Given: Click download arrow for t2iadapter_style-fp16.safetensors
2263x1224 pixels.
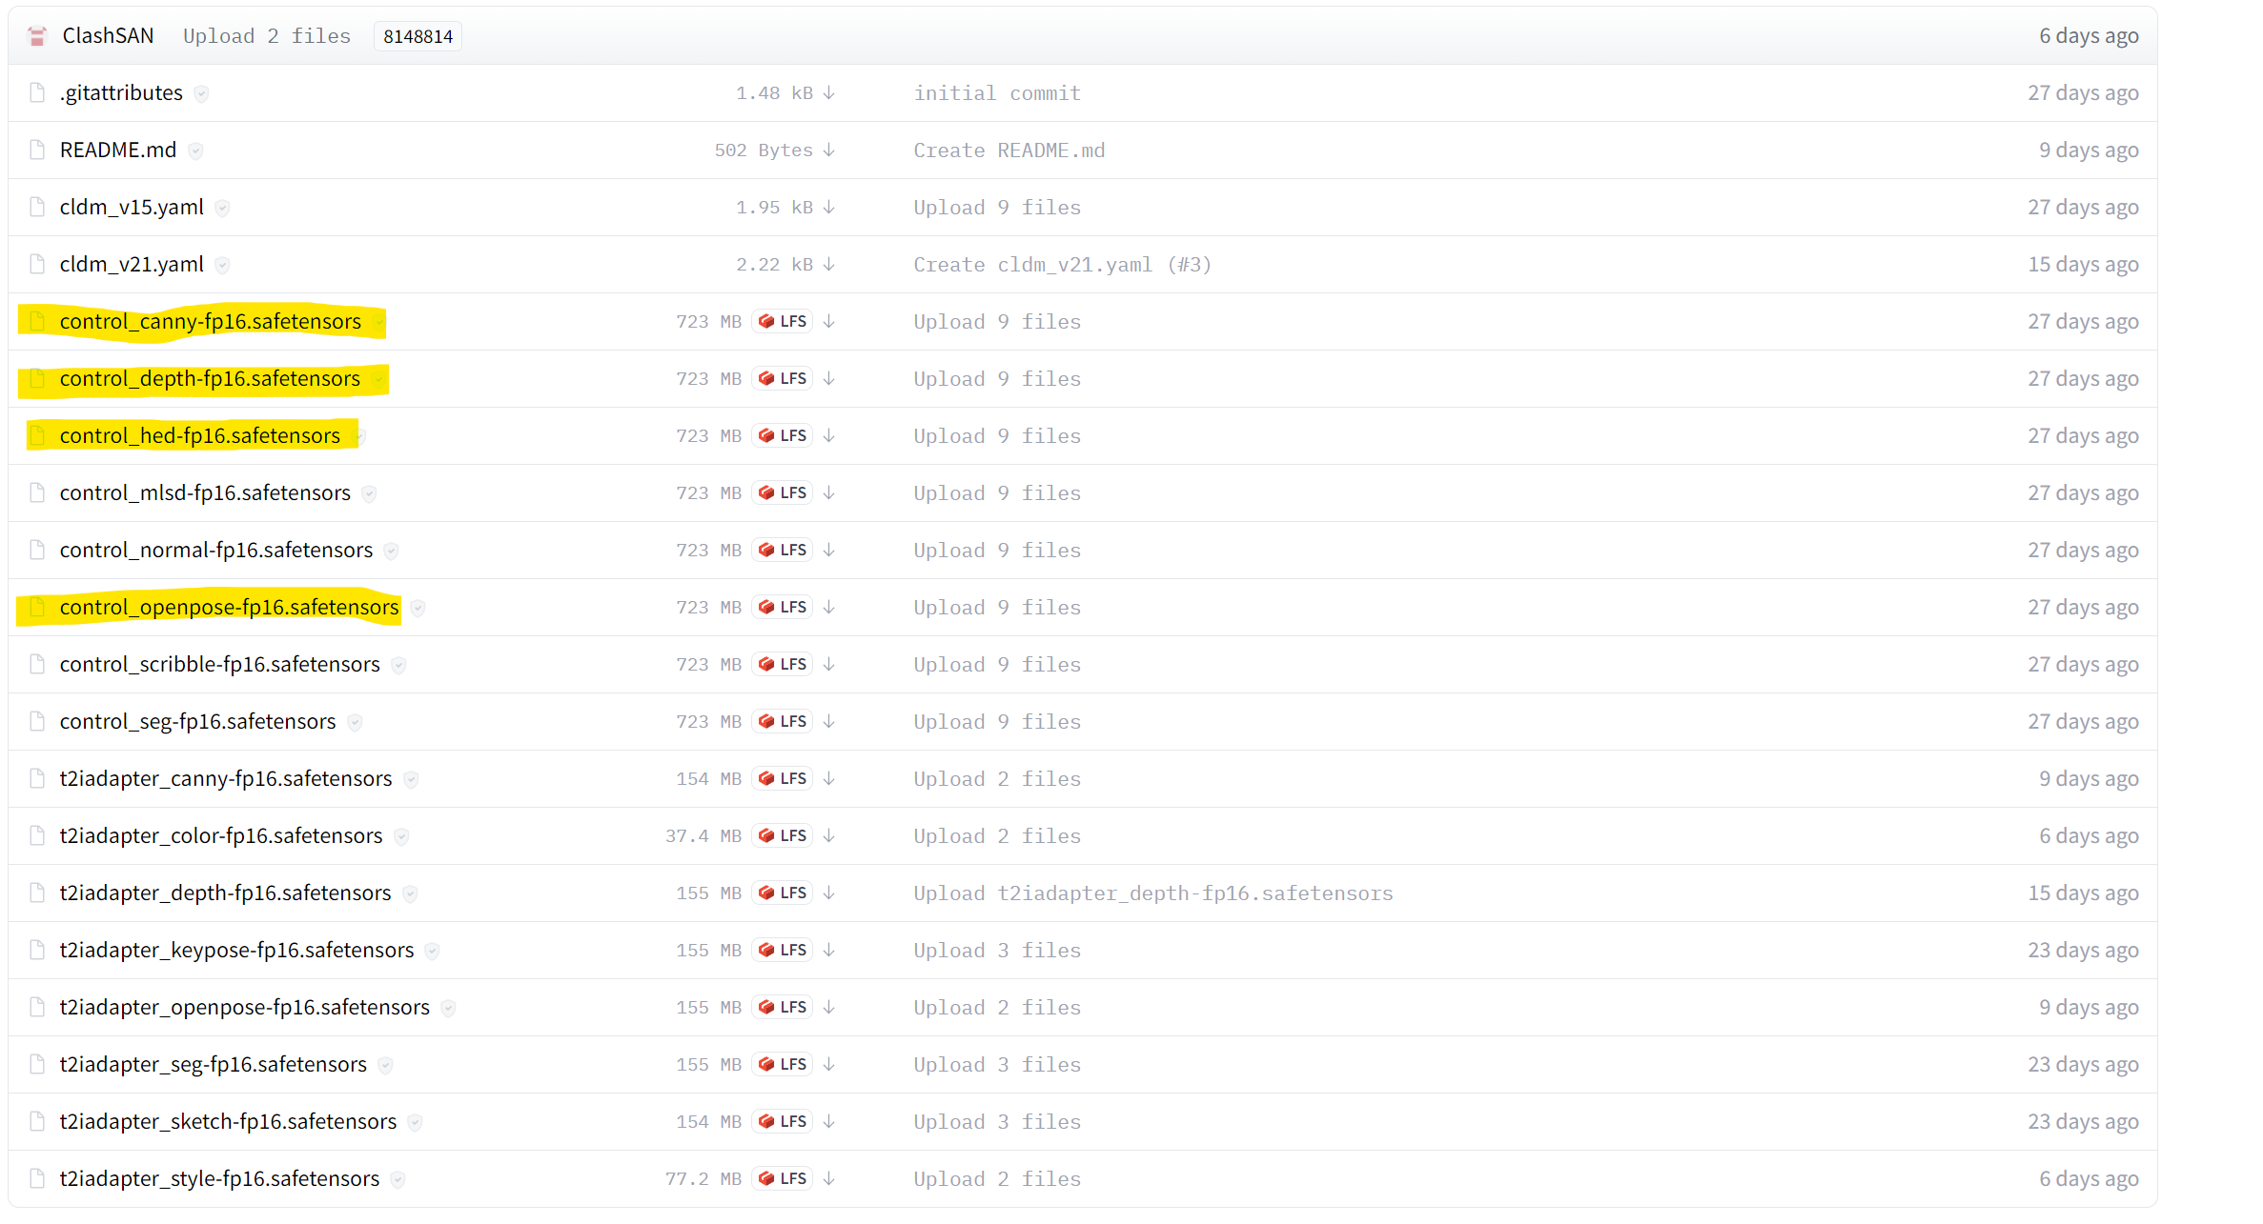Looking at the screenshot, I should point(828,1179).
